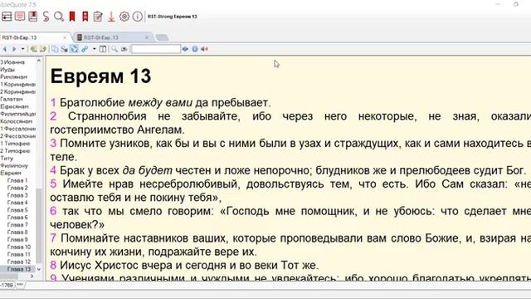Open a new empty tab
The image size is (531, 299).
click(163, 37)
